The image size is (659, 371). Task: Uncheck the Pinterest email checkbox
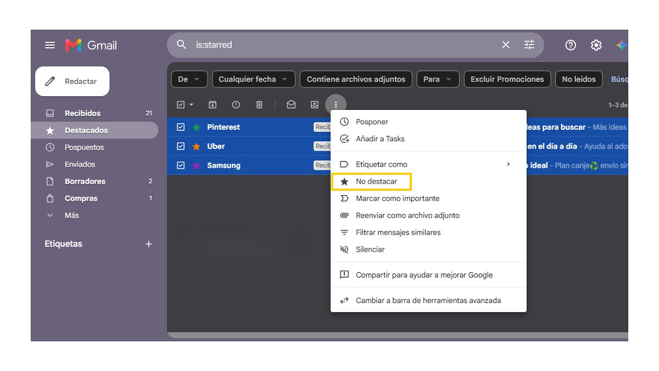(181, 127)
